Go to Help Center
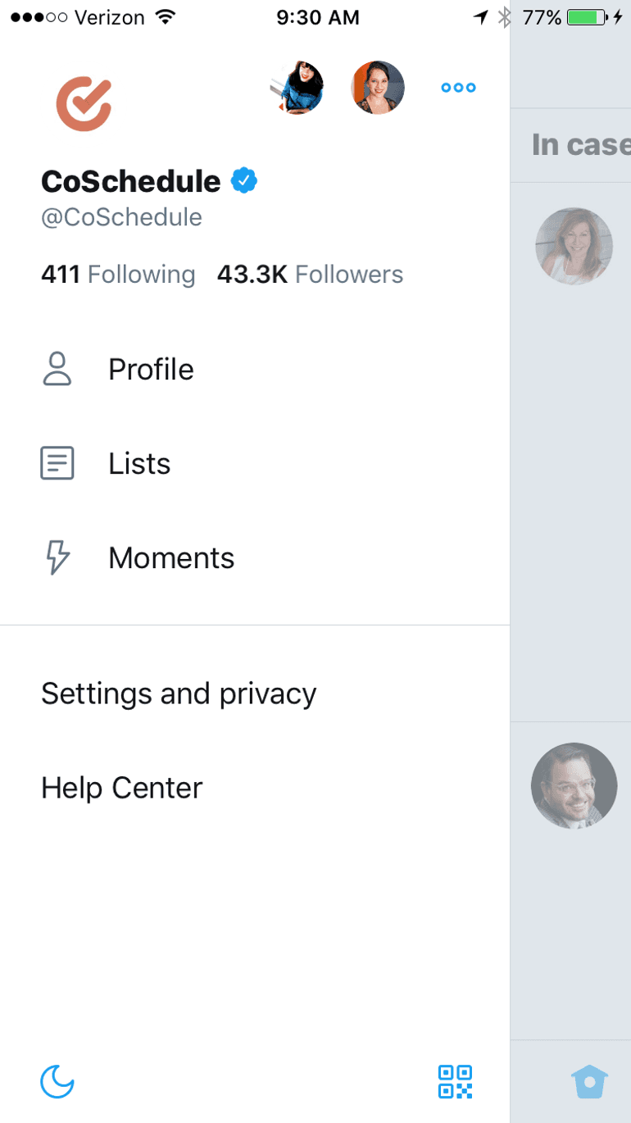The width and height of the screenshot is (631, 1123). click(x=121, y=789)
